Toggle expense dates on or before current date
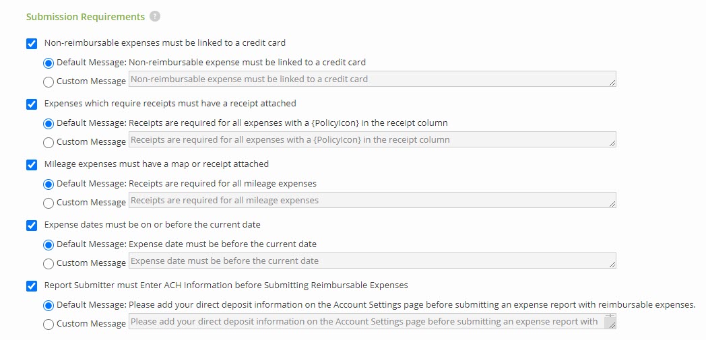 pyautogui.click(x=32, y=226)
